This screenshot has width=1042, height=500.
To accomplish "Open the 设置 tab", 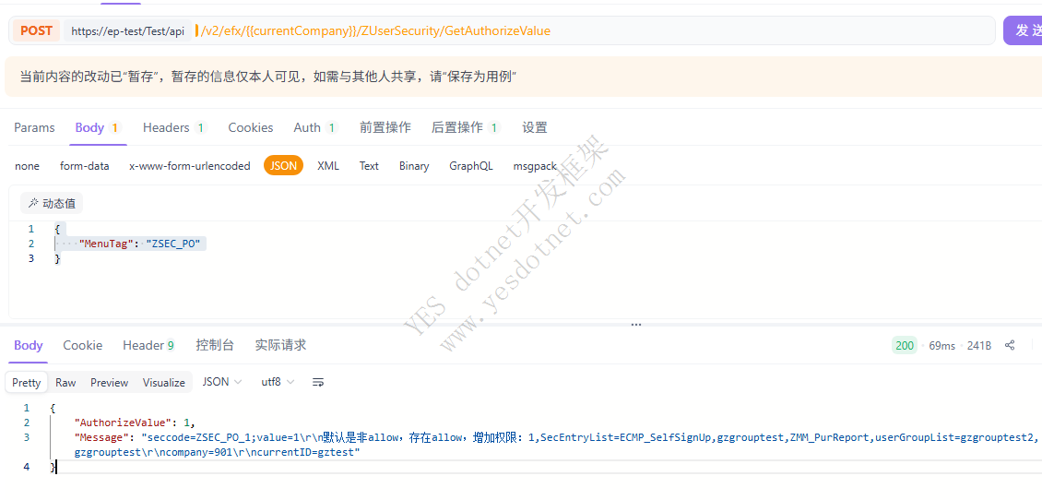I will [534, 127].
